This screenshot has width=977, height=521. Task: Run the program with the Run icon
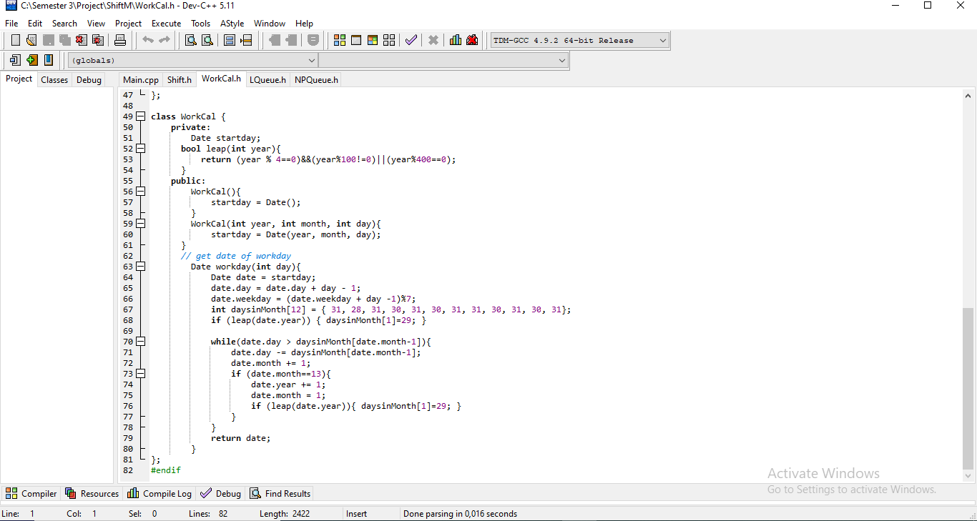click(356, 40)
